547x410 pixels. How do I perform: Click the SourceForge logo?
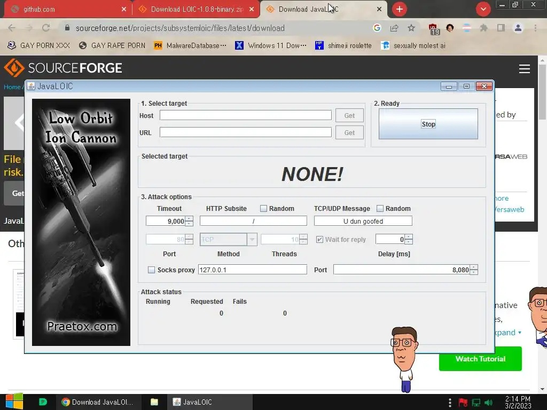[63, 68]
